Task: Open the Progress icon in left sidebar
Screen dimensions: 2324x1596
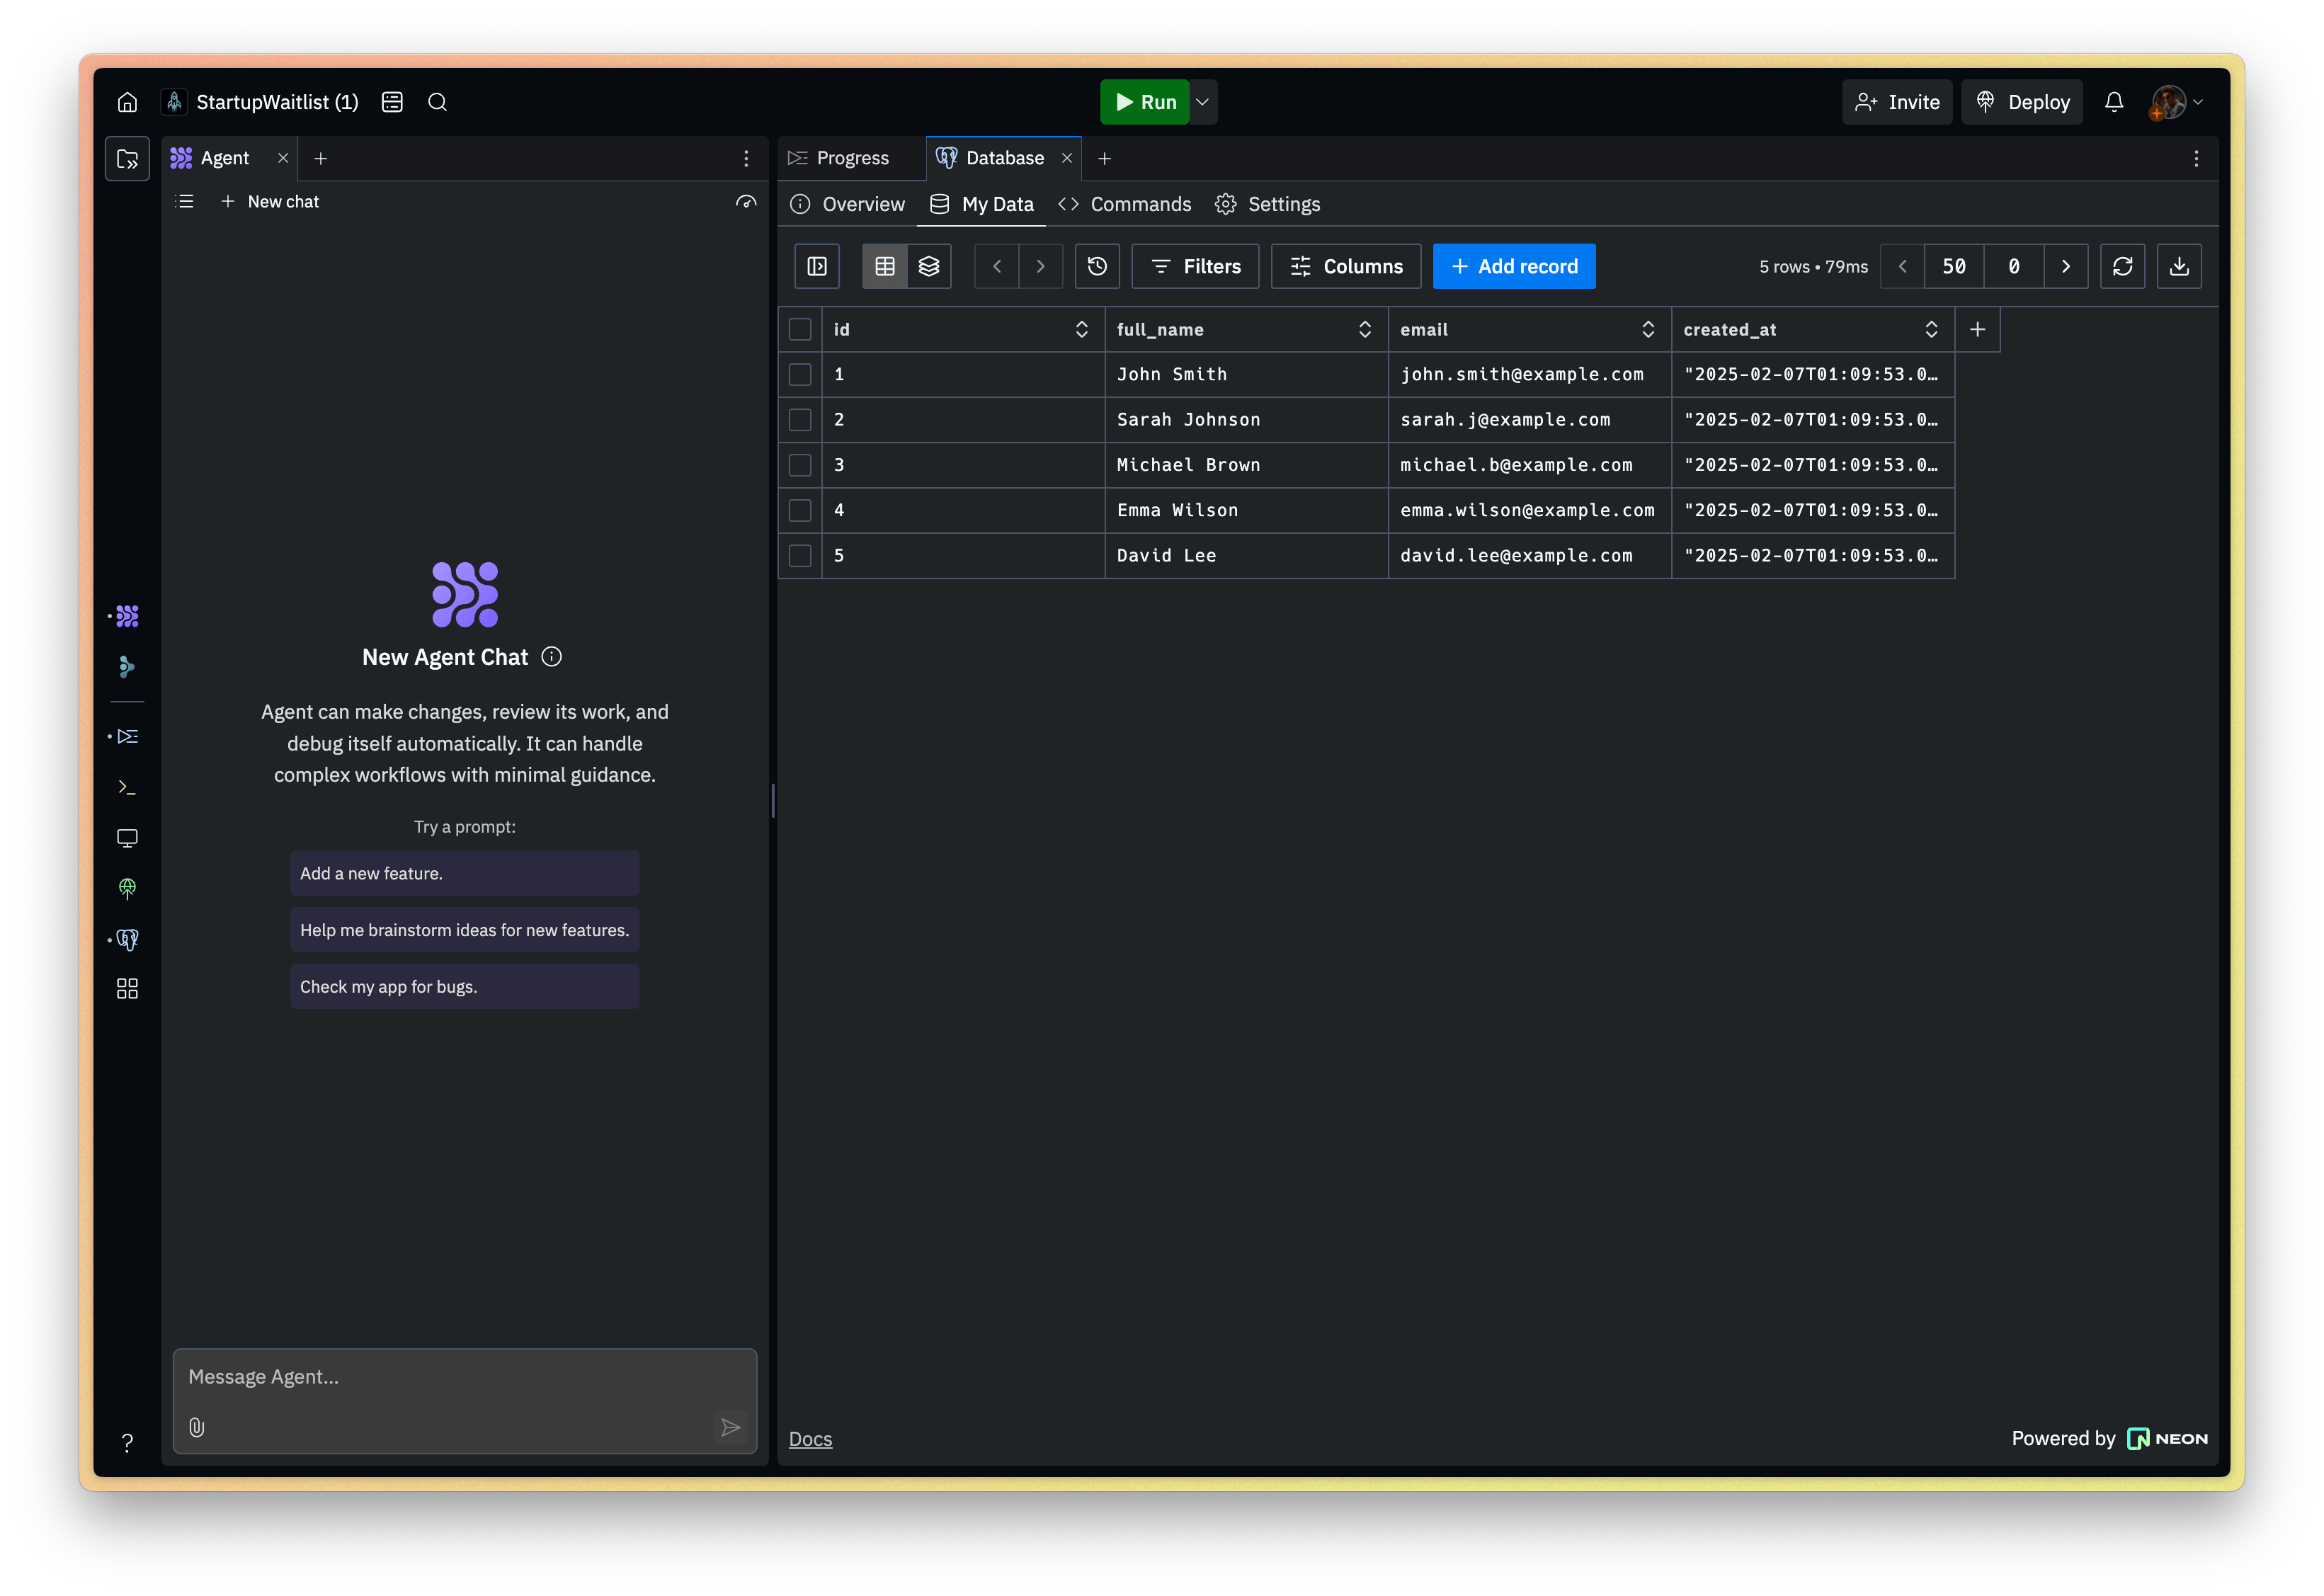Action: tap(127, 737)
